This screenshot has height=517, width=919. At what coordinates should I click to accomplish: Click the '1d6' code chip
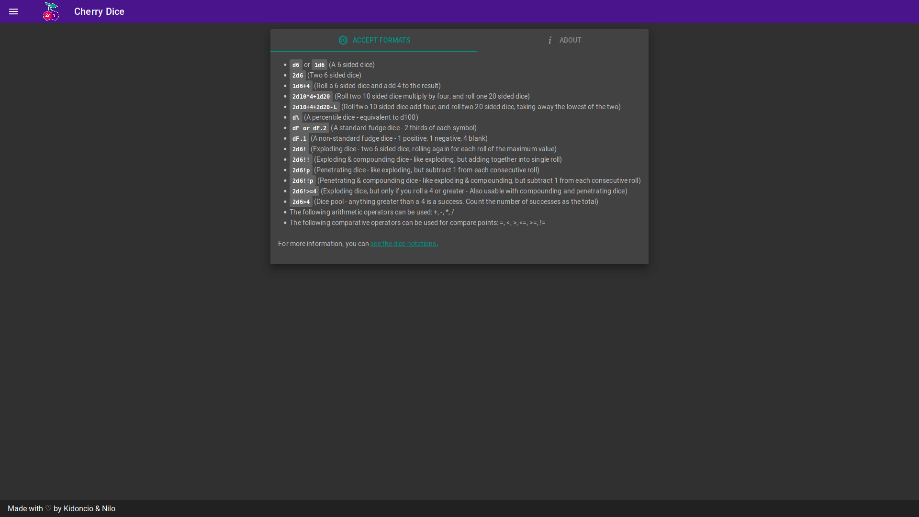pyautogui.click(x=319, y=65)
